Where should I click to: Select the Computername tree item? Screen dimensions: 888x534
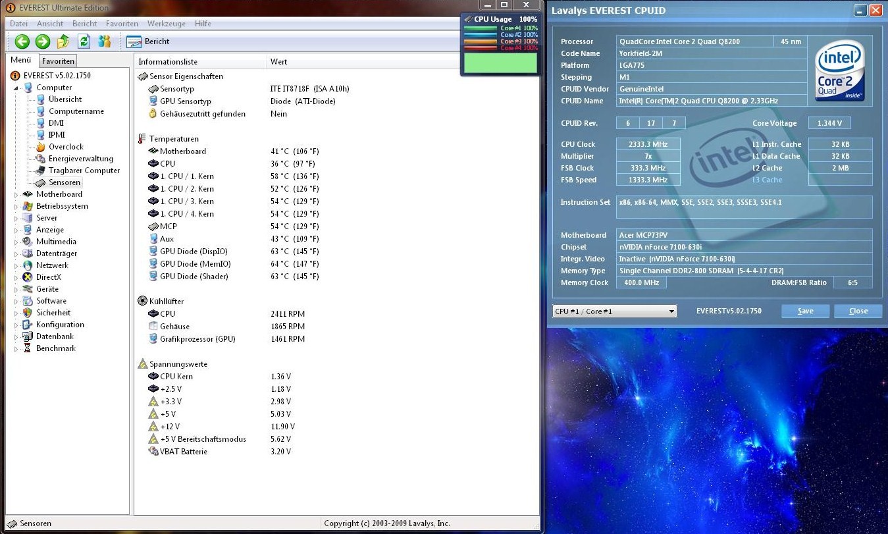pyautogui.click(x=76, y=111)
